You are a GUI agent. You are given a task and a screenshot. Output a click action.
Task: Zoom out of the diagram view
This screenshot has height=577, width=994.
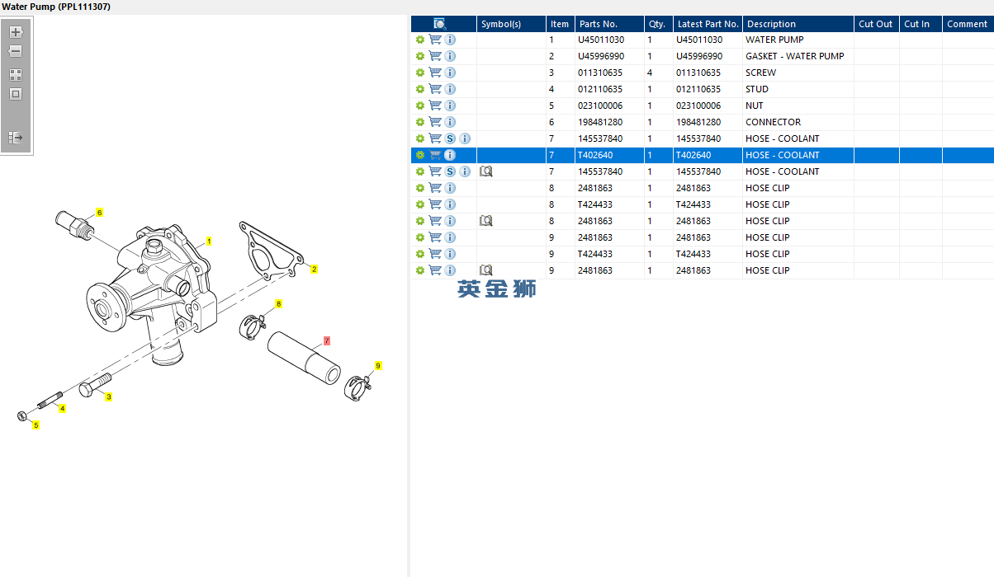pos(16,51)
